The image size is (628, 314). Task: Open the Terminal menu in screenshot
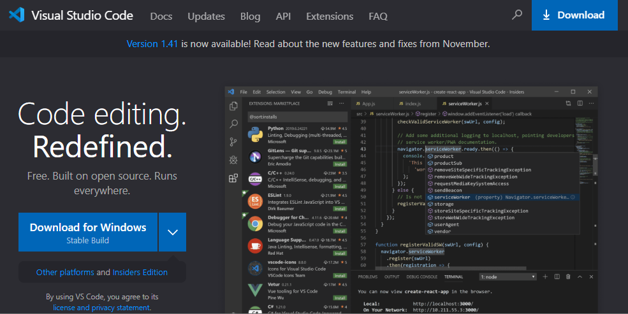click(x=347, y=92)
